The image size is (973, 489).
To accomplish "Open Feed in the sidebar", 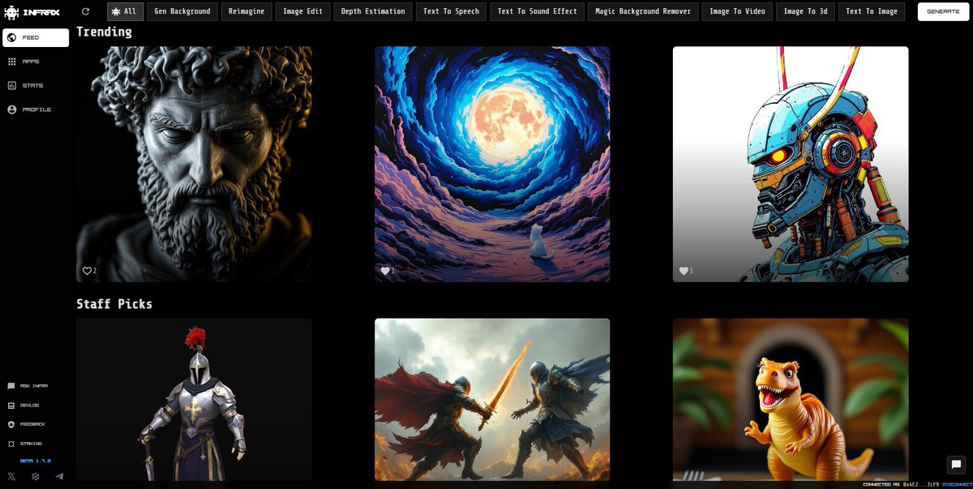I will 36,37.
